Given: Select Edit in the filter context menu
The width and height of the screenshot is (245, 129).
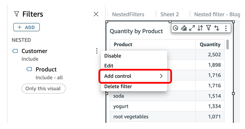Looking at the screenshot, I should [x=109, y=66].
